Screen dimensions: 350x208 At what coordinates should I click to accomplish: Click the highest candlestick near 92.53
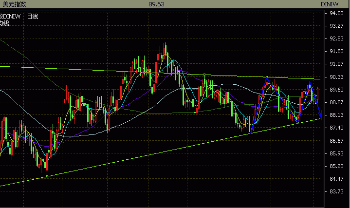[x=166, y=50]
